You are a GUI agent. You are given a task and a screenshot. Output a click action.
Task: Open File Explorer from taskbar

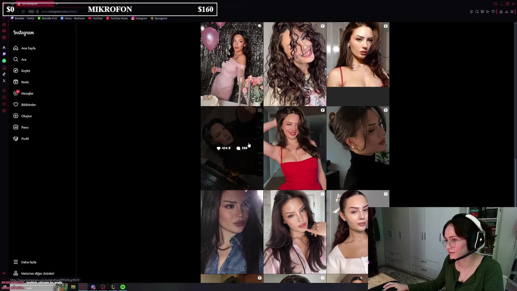point(73,287)
